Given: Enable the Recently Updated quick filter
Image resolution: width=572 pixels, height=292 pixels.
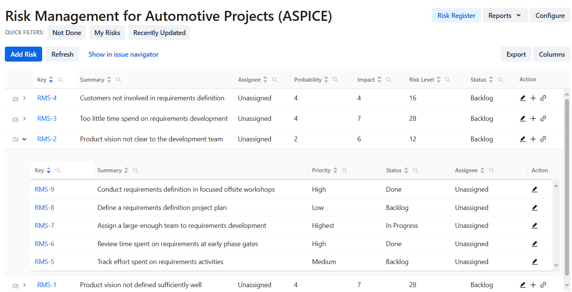Looking at the screenshot, I should 159,33.
